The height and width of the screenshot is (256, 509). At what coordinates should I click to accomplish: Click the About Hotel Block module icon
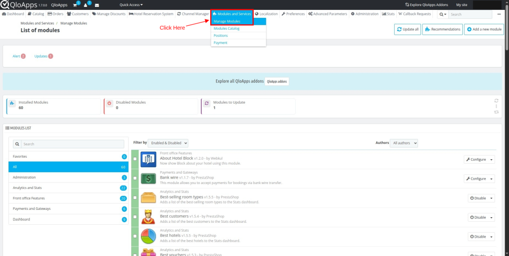pyautogui.click(x=148, y=159)
